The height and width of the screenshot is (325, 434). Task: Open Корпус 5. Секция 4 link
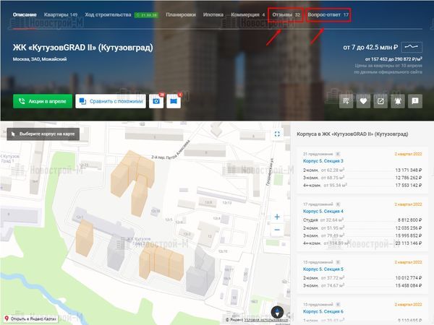click(328, 211)
